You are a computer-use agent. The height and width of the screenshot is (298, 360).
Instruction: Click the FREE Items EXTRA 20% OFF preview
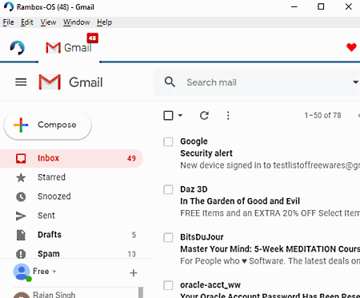[270, 213]
